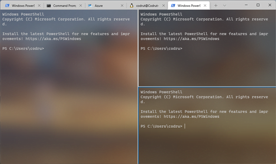The height and width of the screenshot is (164, 276).
Task: Close the first Windows PowerShell tab
Action: pyautogui.click(x=39, y=6)
